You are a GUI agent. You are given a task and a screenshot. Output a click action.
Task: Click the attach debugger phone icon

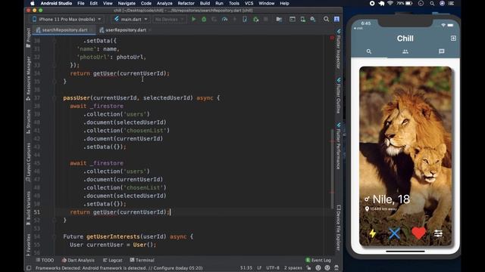point(245,19)
